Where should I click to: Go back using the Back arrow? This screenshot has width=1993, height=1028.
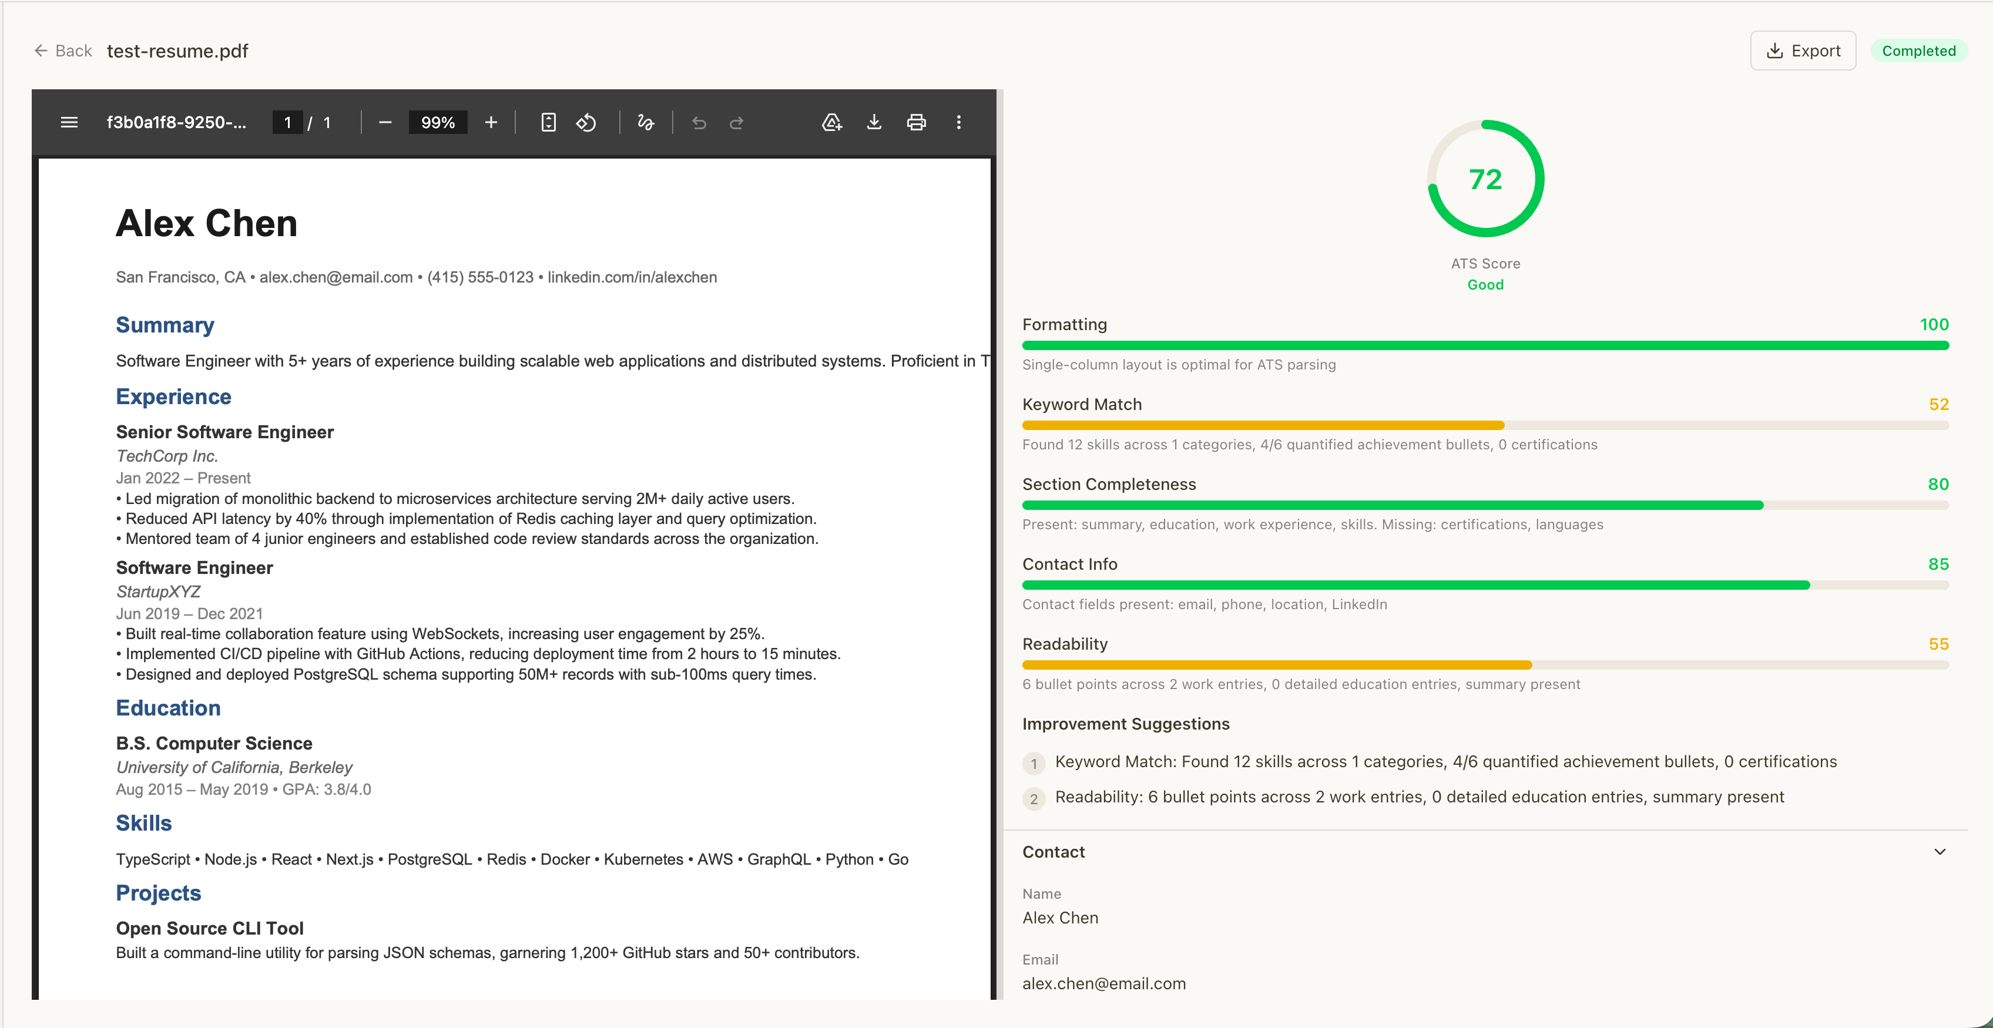63,51
